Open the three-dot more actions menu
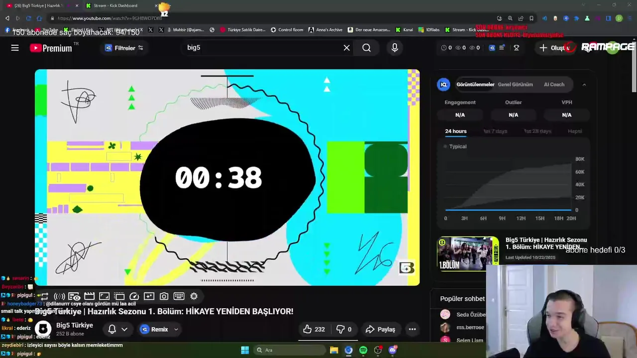Screen dimensions: 637x358 click(x=412, y=329)
